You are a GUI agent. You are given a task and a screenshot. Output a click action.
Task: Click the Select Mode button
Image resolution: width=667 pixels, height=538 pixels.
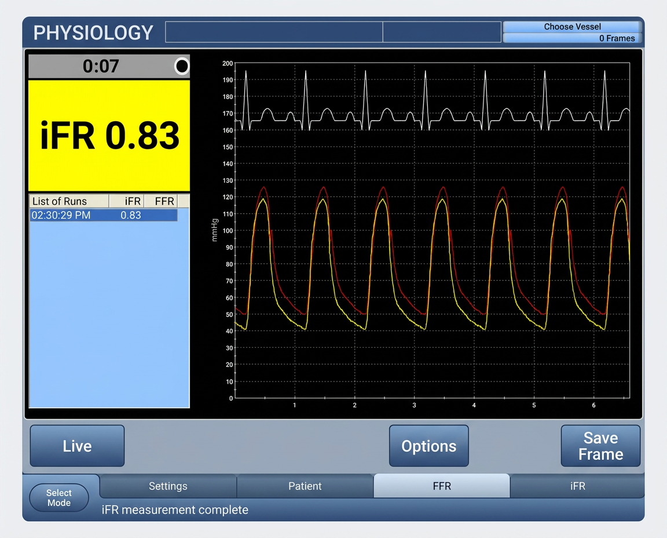tap(59, 497)
